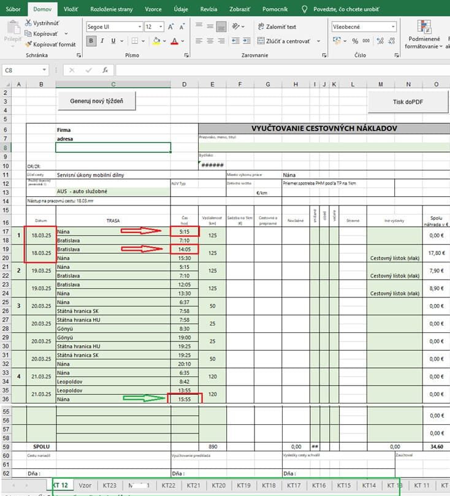Open Clipboard (Schránka) dialog launcher
Viewport: 450px width, 496px height.
click(x=78, y=55)
